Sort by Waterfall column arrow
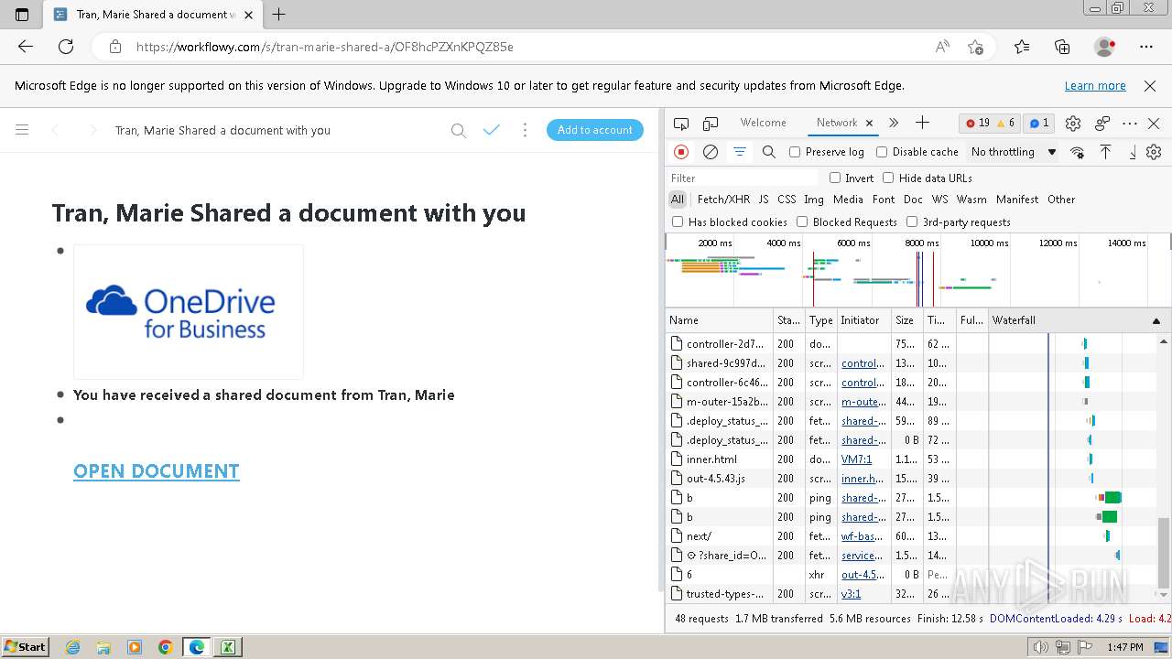1172x659 pixels. pyautogui.click(x=1156, y=321)
